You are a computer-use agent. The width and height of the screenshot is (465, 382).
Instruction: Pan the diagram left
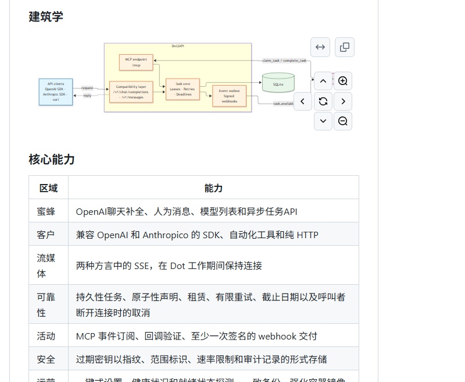303,101
